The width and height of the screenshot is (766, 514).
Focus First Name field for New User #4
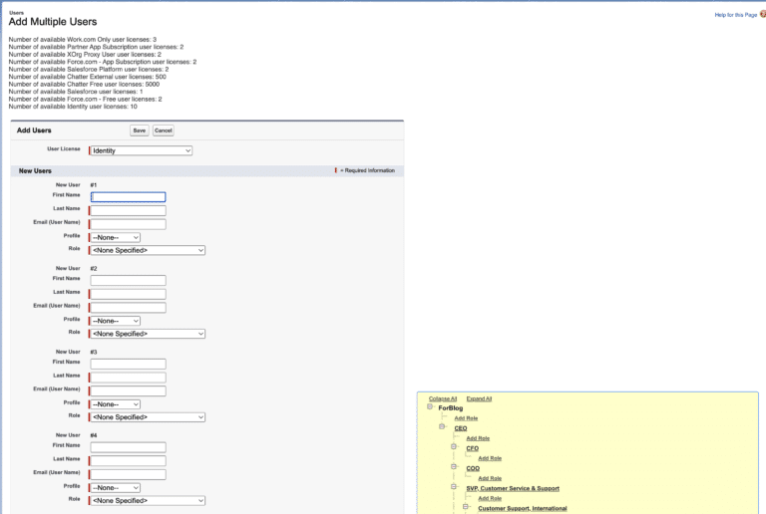tap(128, 447)
